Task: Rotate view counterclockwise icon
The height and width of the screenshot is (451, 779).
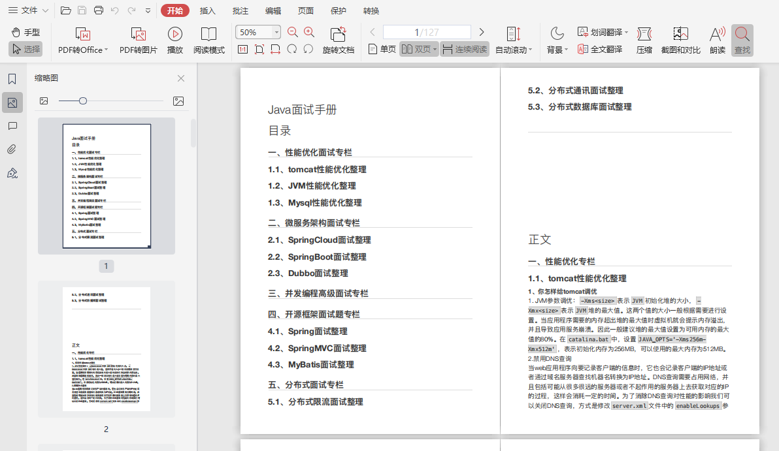Action: tap(308, 49)
